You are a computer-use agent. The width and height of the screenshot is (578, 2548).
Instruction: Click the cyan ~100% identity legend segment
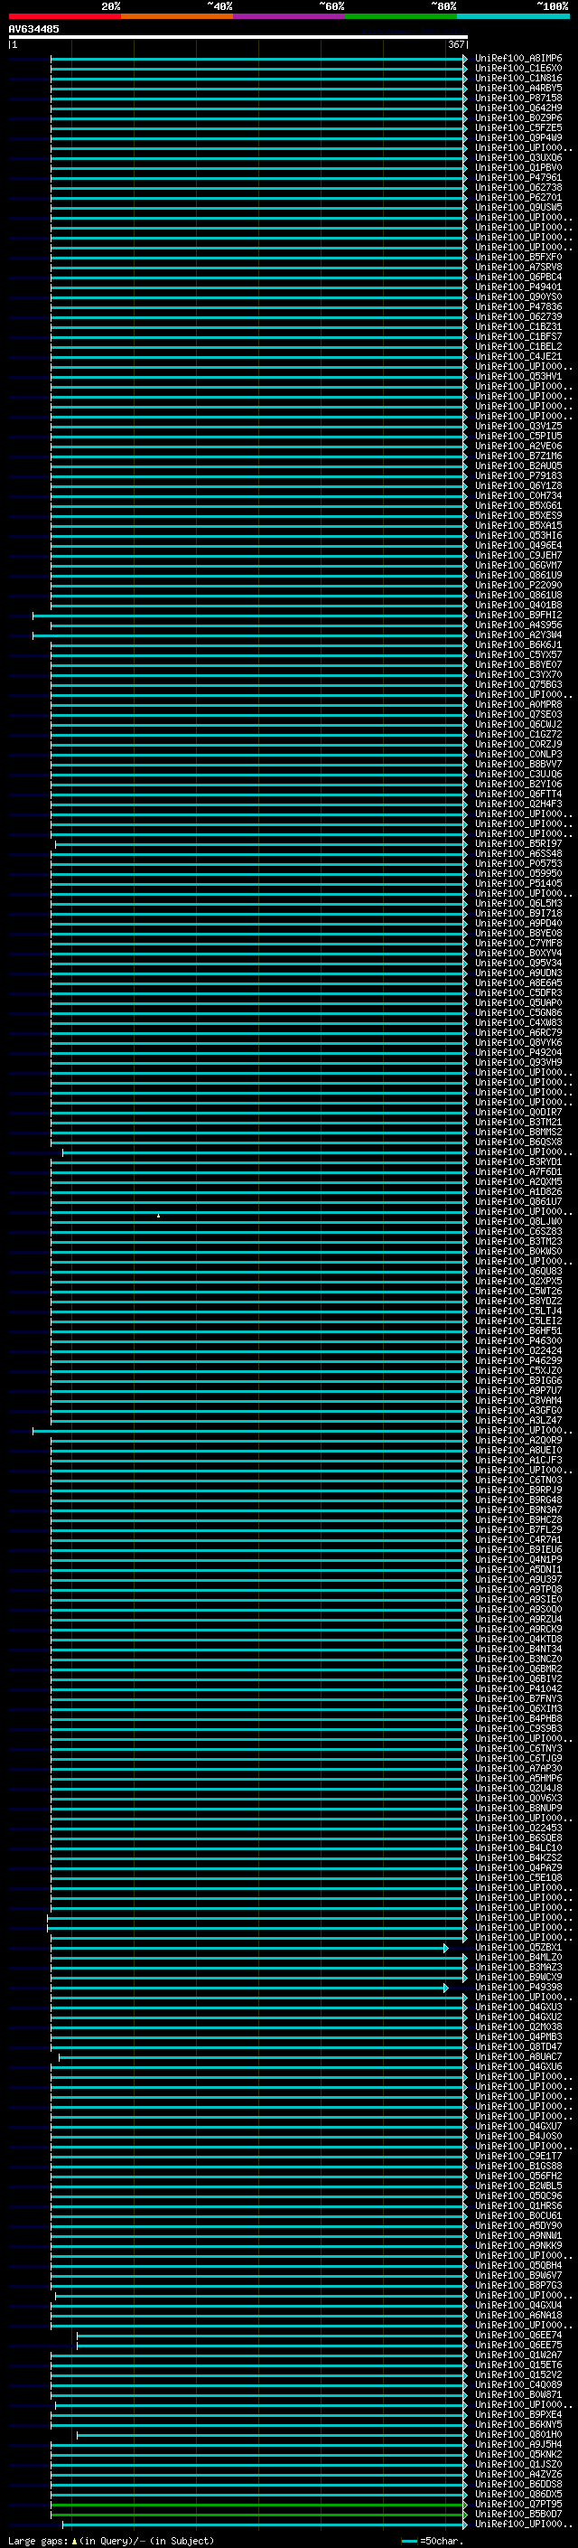[514, 16]
